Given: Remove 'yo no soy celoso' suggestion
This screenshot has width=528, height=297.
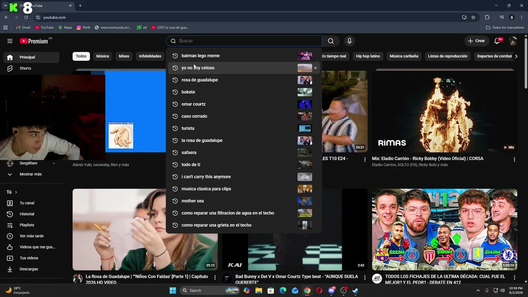Looking at the screenshot, I should click(x=316, y=68).
